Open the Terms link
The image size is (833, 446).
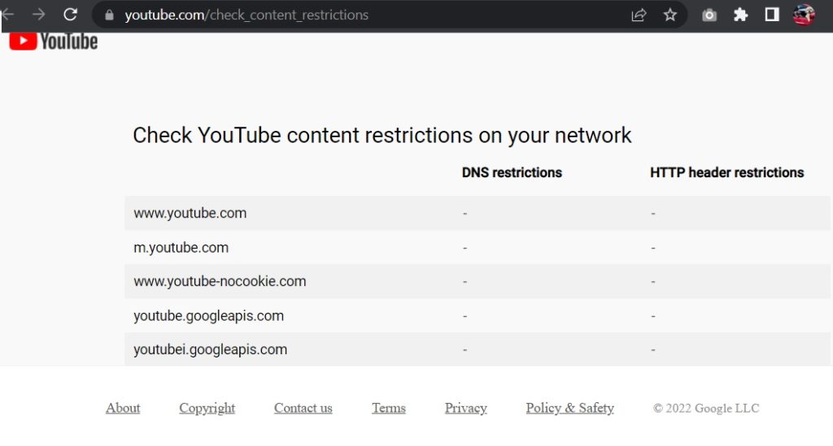[388, 408]
